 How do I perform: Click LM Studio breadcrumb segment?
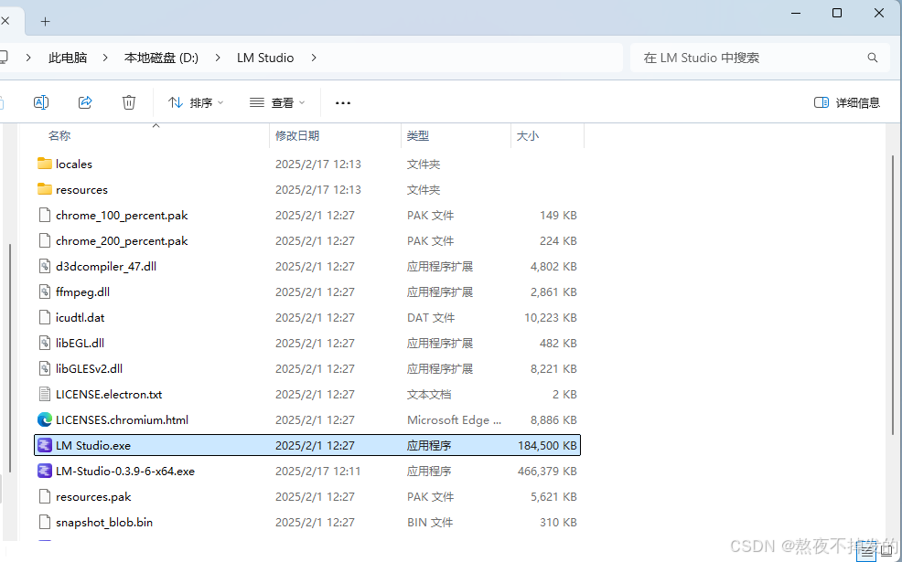pos(265,58)
